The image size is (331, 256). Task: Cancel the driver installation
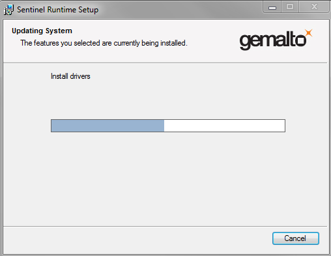click(296, 238)
